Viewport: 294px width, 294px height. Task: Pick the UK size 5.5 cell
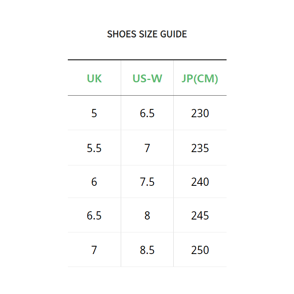click(x=94, y=148)
